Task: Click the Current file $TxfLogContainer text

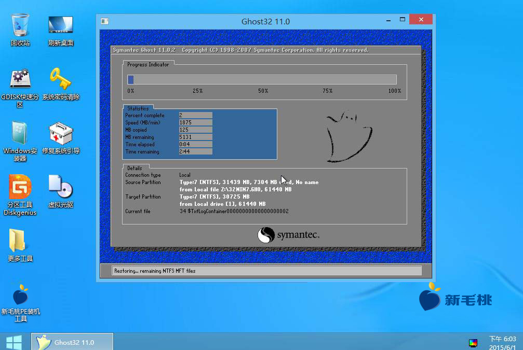Action: pos(234,211)
